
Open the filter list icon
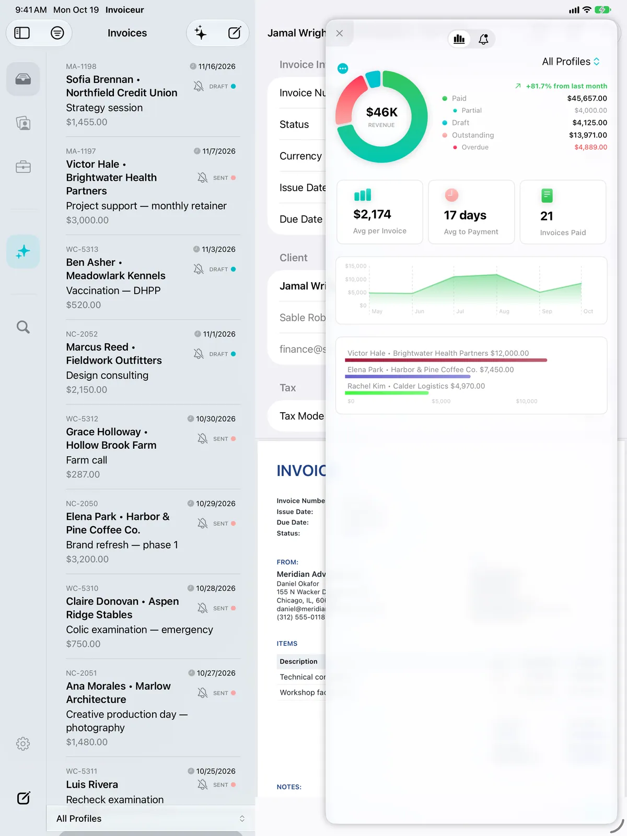click(x=57, y=33)
